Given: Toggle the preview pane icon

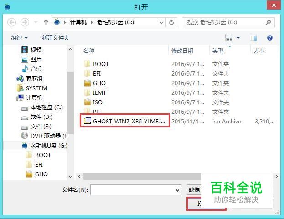Looking at the screenshot, I should pos(253,38).
